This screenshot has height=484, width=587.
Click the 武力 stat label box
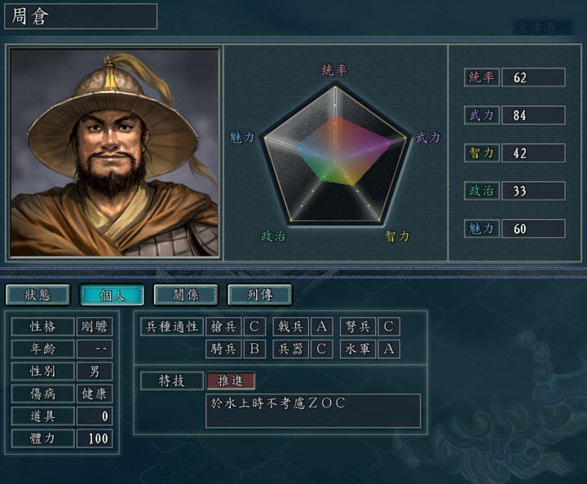482,115
